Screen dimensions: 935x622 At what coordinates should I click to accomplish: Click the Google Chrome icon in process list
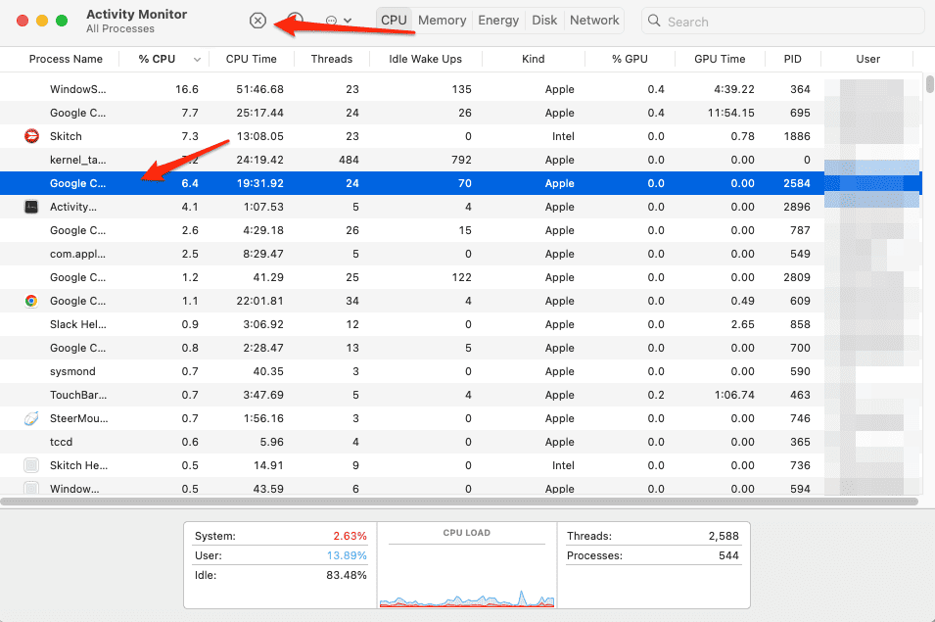coord(31,301)
